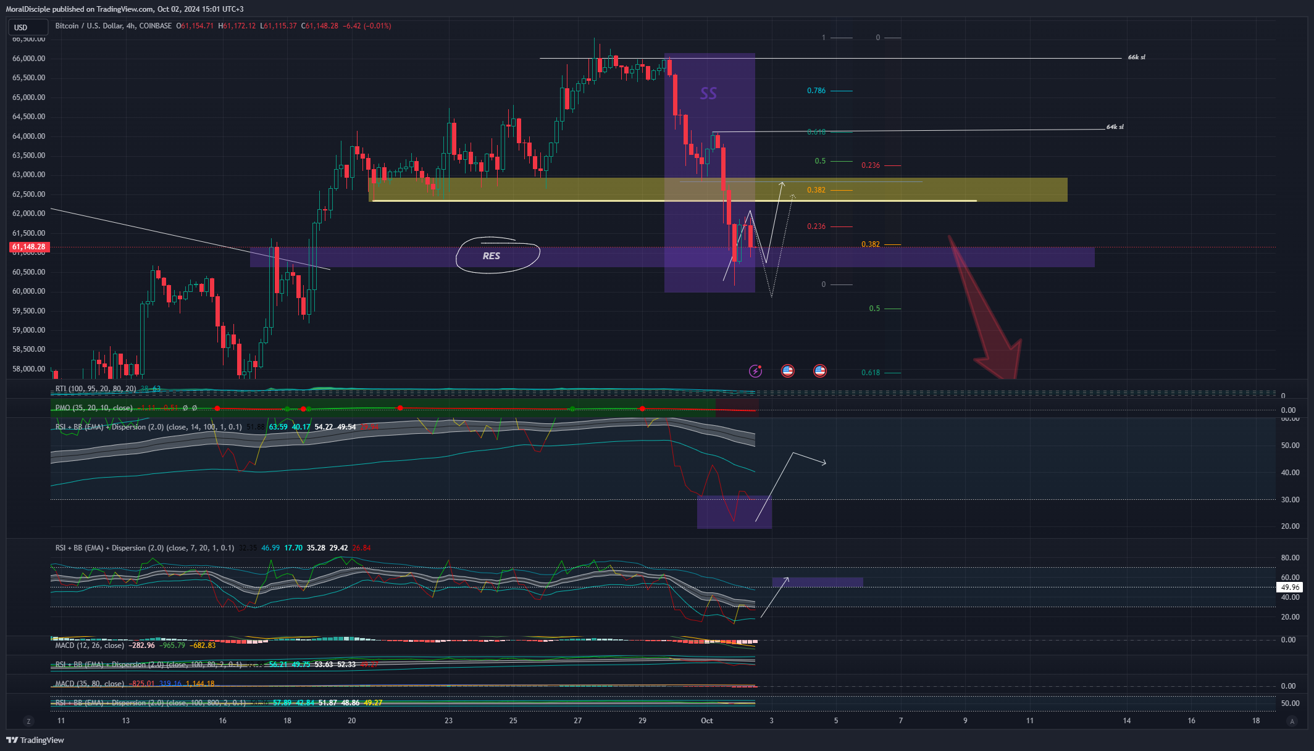1314x751 pixels.
Task: Open the rightmost US flag economic event icon
Action: [819, 371]
